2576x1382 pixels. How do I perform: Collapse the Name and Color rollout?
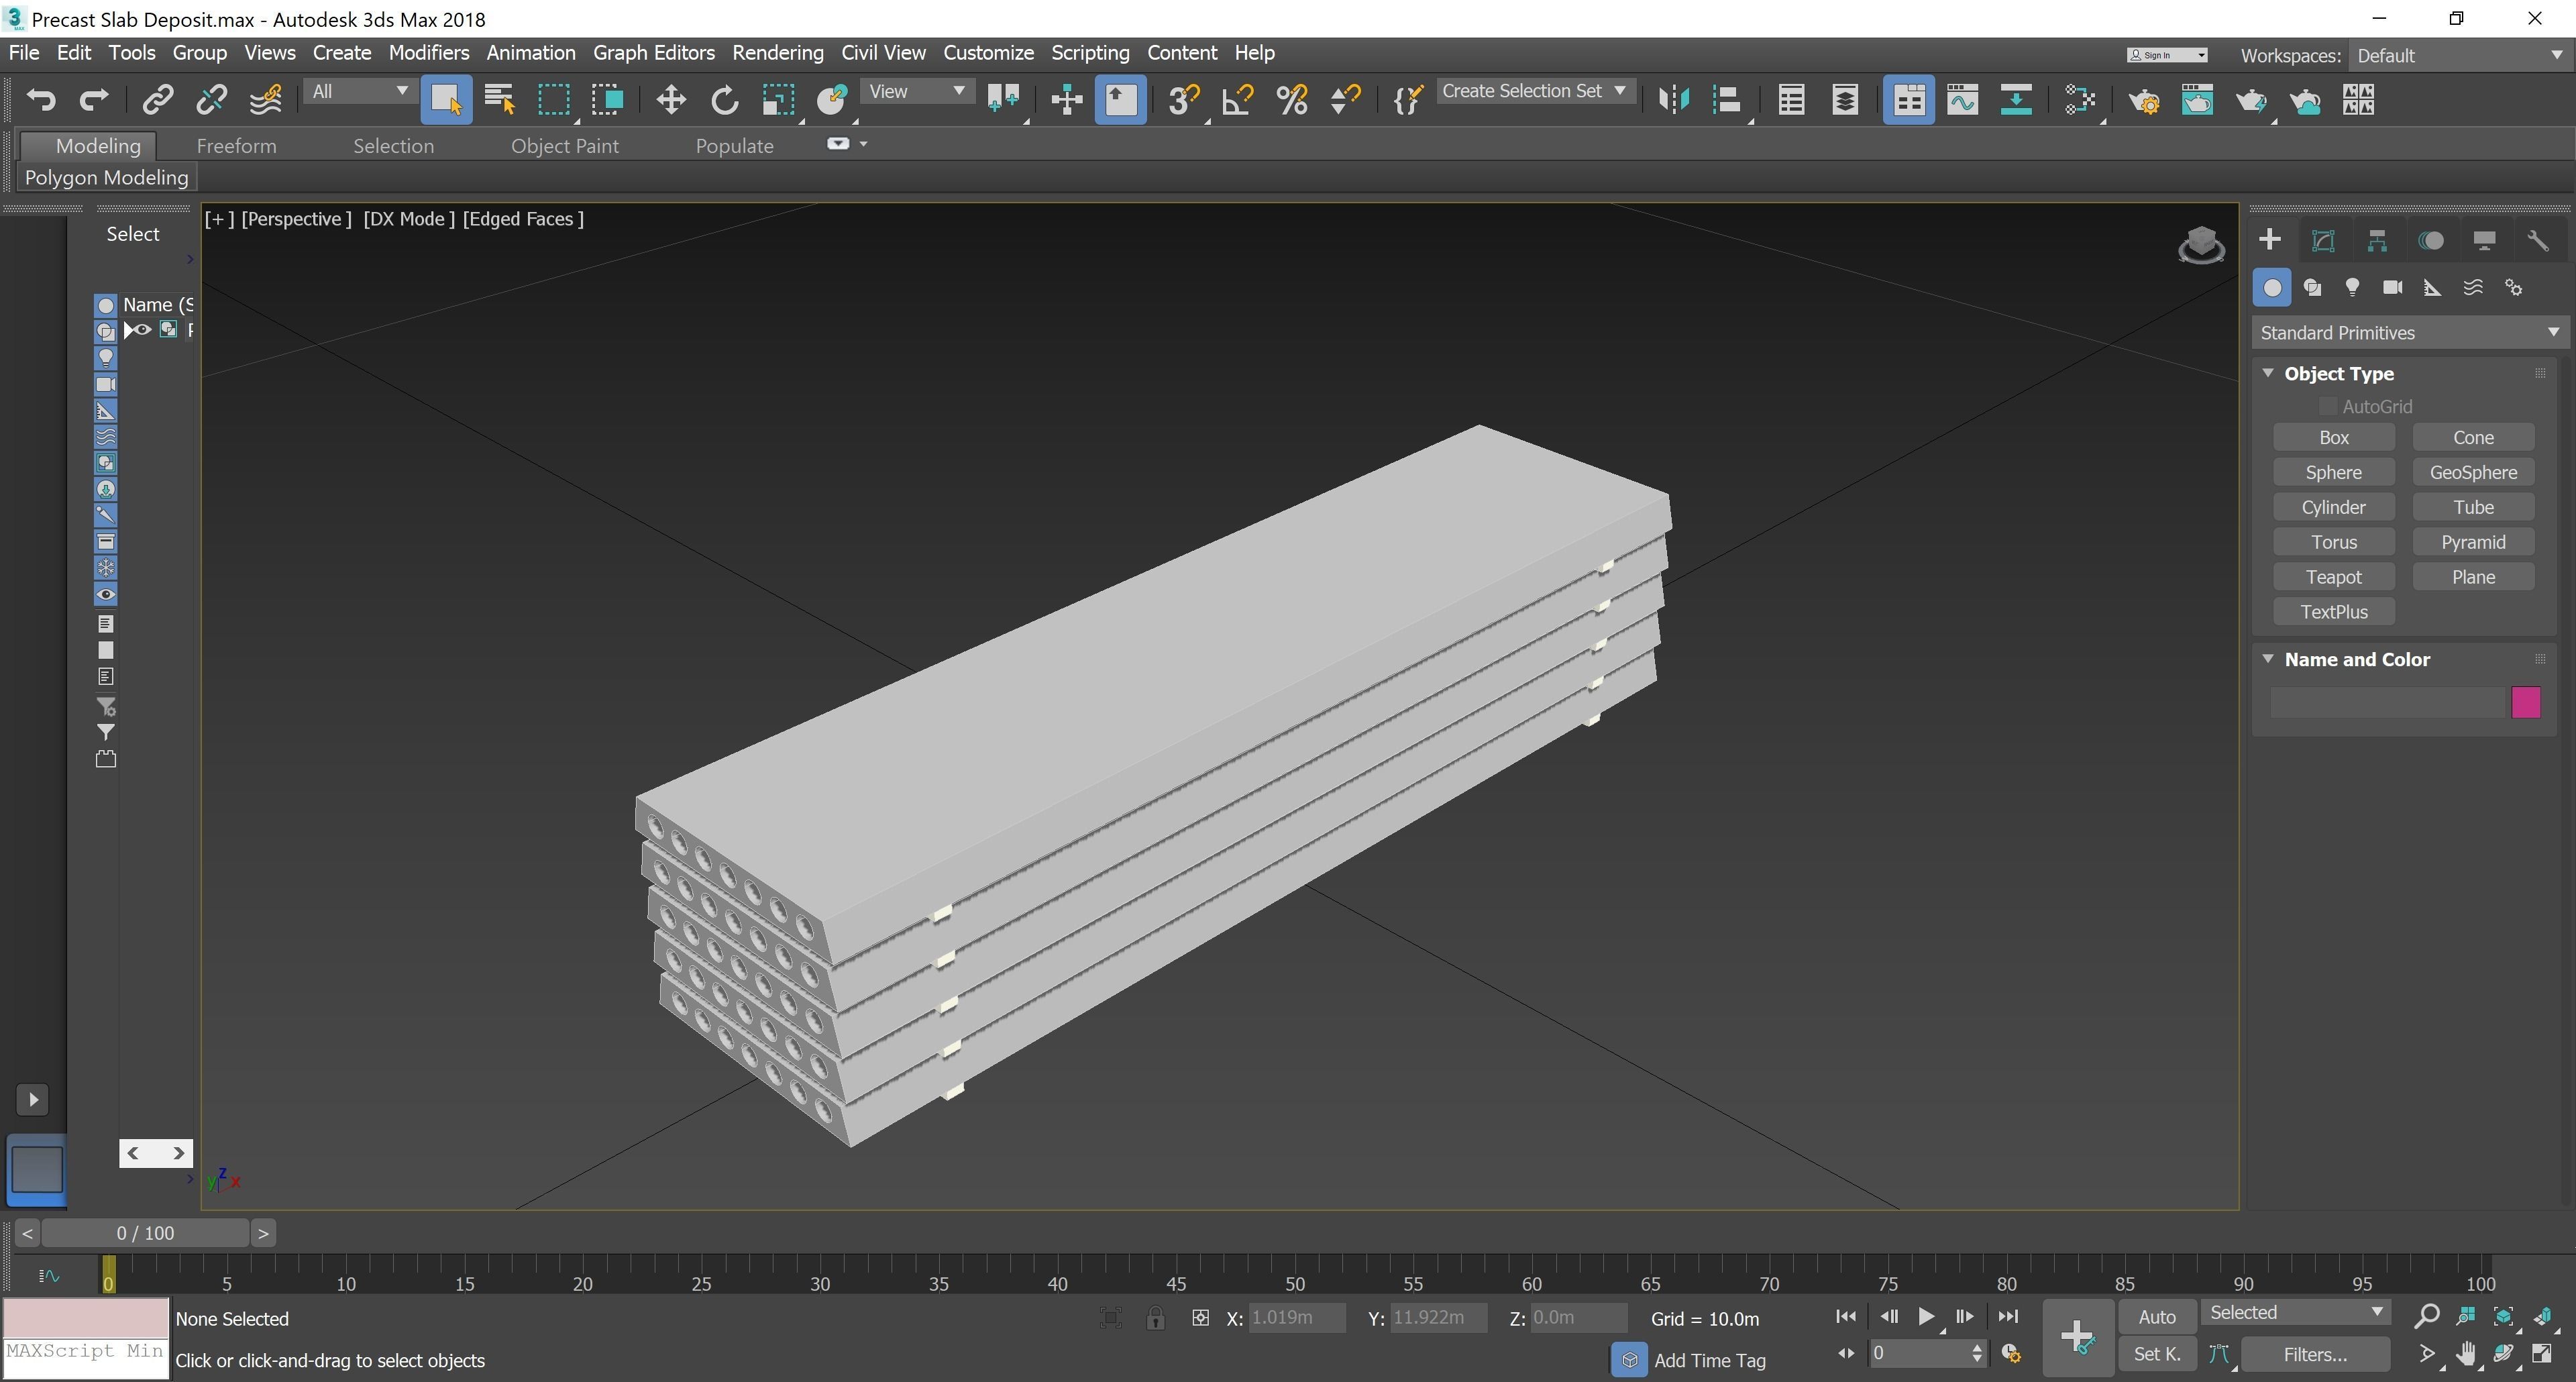pos(2269,659)
